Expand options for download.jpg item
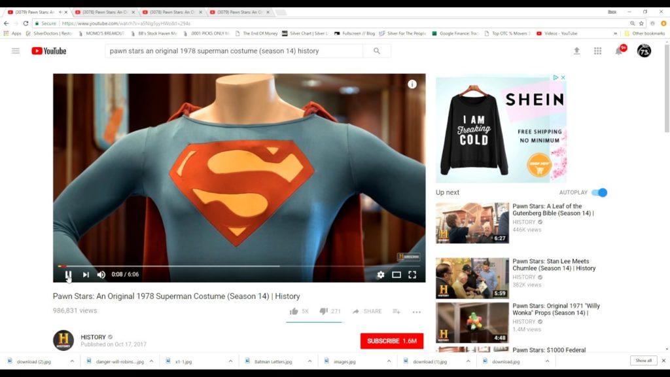The image size is (670, 377). point(548,361)
